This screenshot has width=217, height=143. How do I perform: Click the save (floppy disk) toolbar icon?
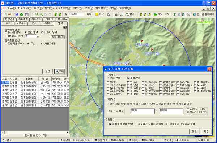tap(17, 14)
